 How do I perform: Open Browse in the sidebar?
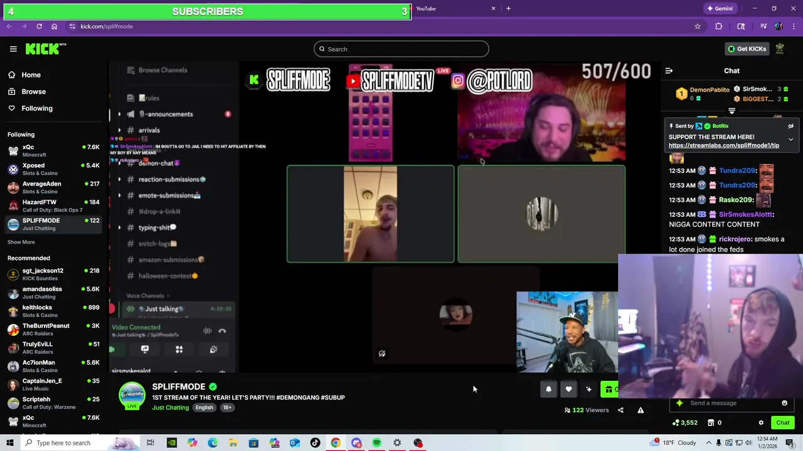point(33,91)
